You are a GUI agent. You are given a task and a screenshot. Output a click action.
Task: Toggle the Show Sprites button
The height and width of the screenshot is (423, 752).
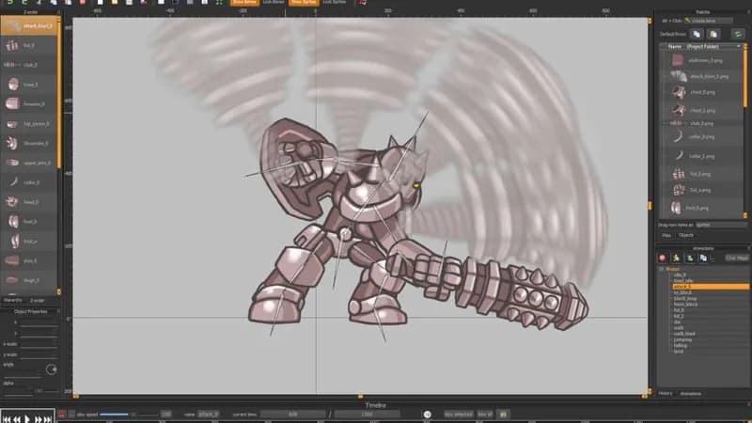point(304,3)
